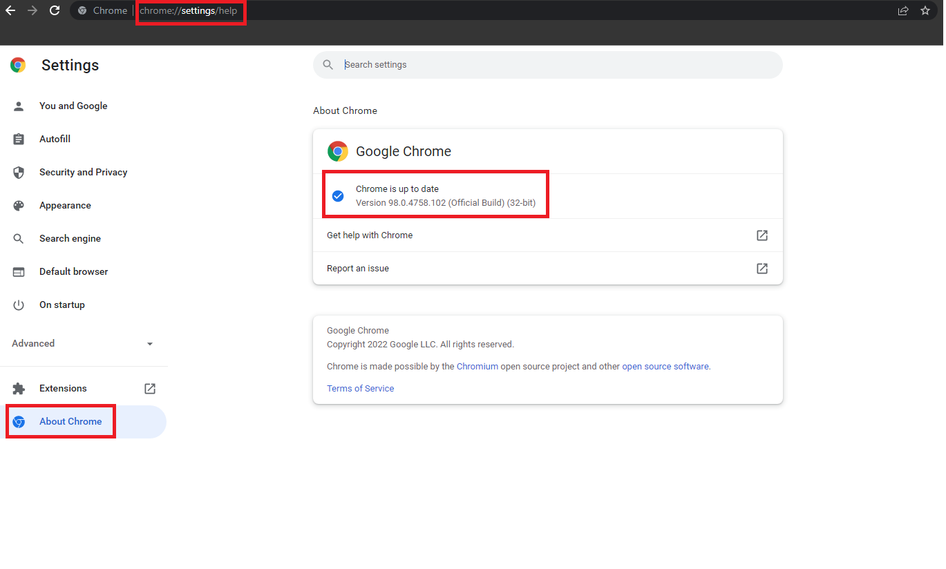Open the Get help with Chrome external icon
This screenshot has width=946, height=569.
tap(762, 235)
